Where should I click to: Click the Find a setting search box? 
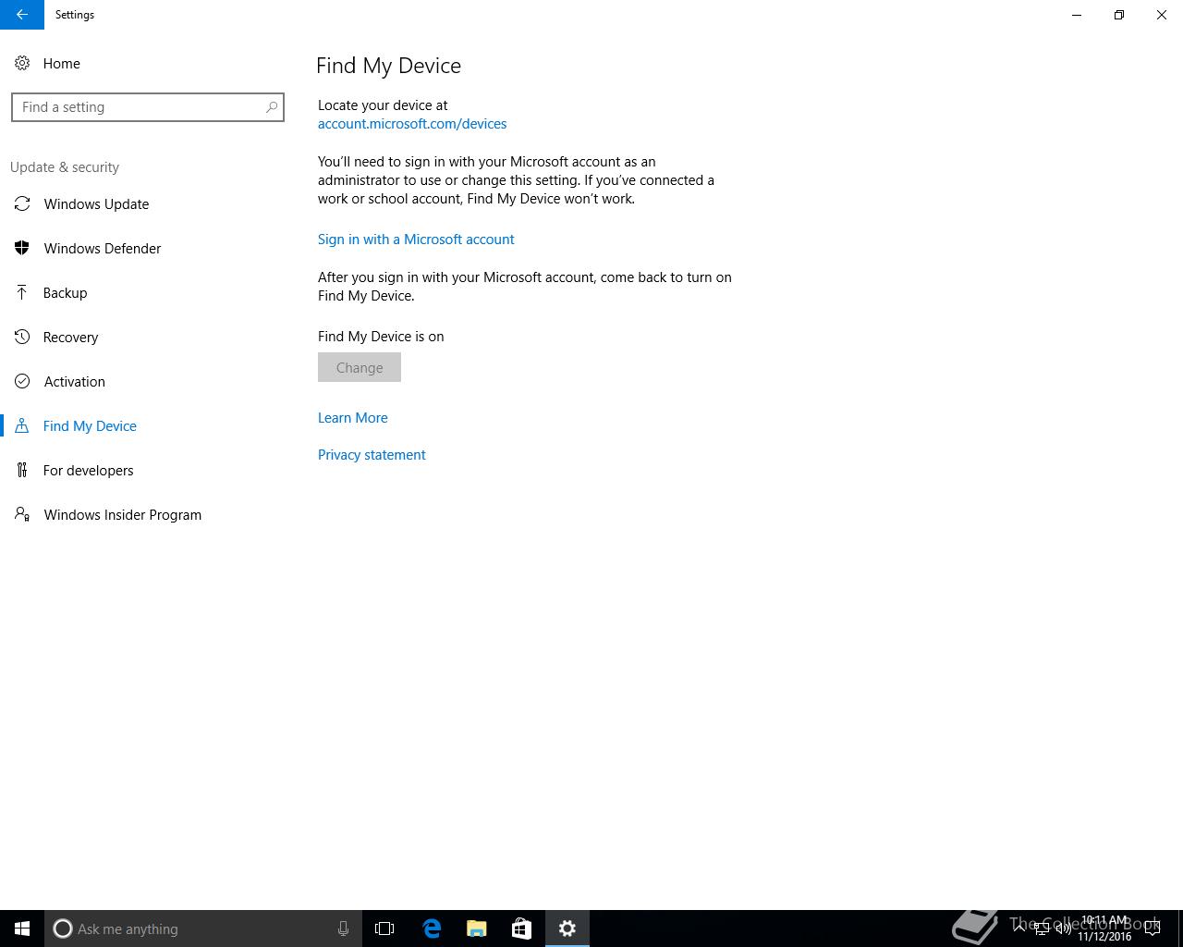148,107
